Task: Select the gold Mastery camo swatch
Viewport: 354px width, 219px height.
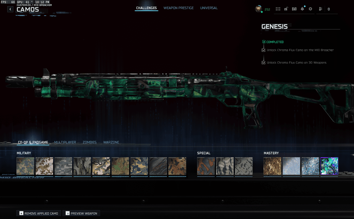Action: pyautogui.click(x=272, y=166)
